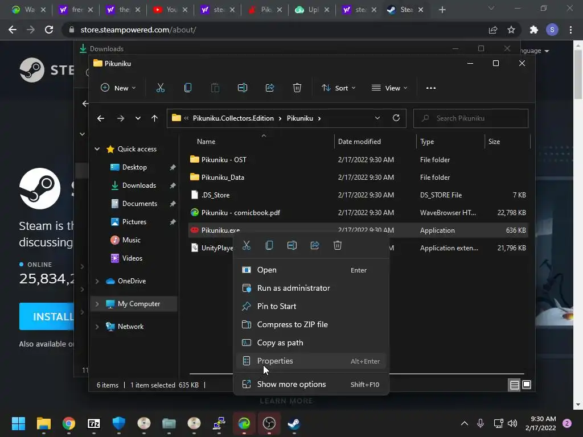Share via the context menu share icon
The width and height of the screenshot is (583, 437).
coord(314,245)
